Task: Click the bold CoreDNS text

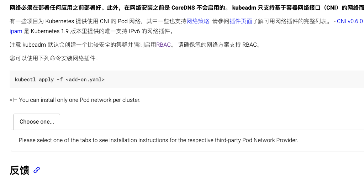Action: pyautogui.click(x=183, y=8)
